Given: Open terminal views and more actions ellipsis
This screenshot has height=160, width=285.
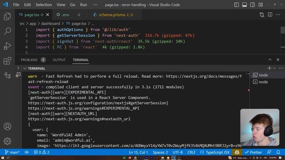Looking at the screenshot, I should [281, 68].
